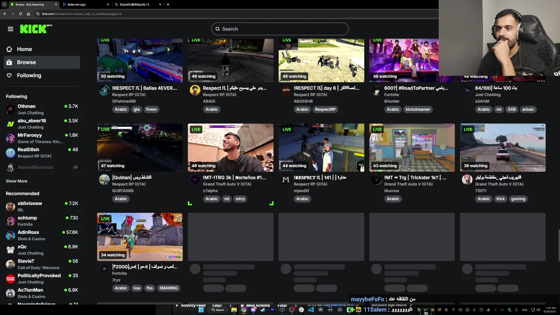This screenshot has height=315, width=560.
Task: Open QUBTAN88 stream thumbnail with 47 watching
Action: [140, 147]
